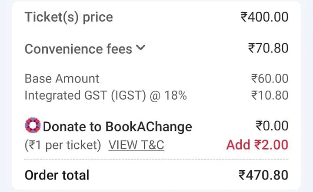This screenshot has height=192, width=313.
Task: Tap the word BookAChange in donation row
Action: [148, 127]
